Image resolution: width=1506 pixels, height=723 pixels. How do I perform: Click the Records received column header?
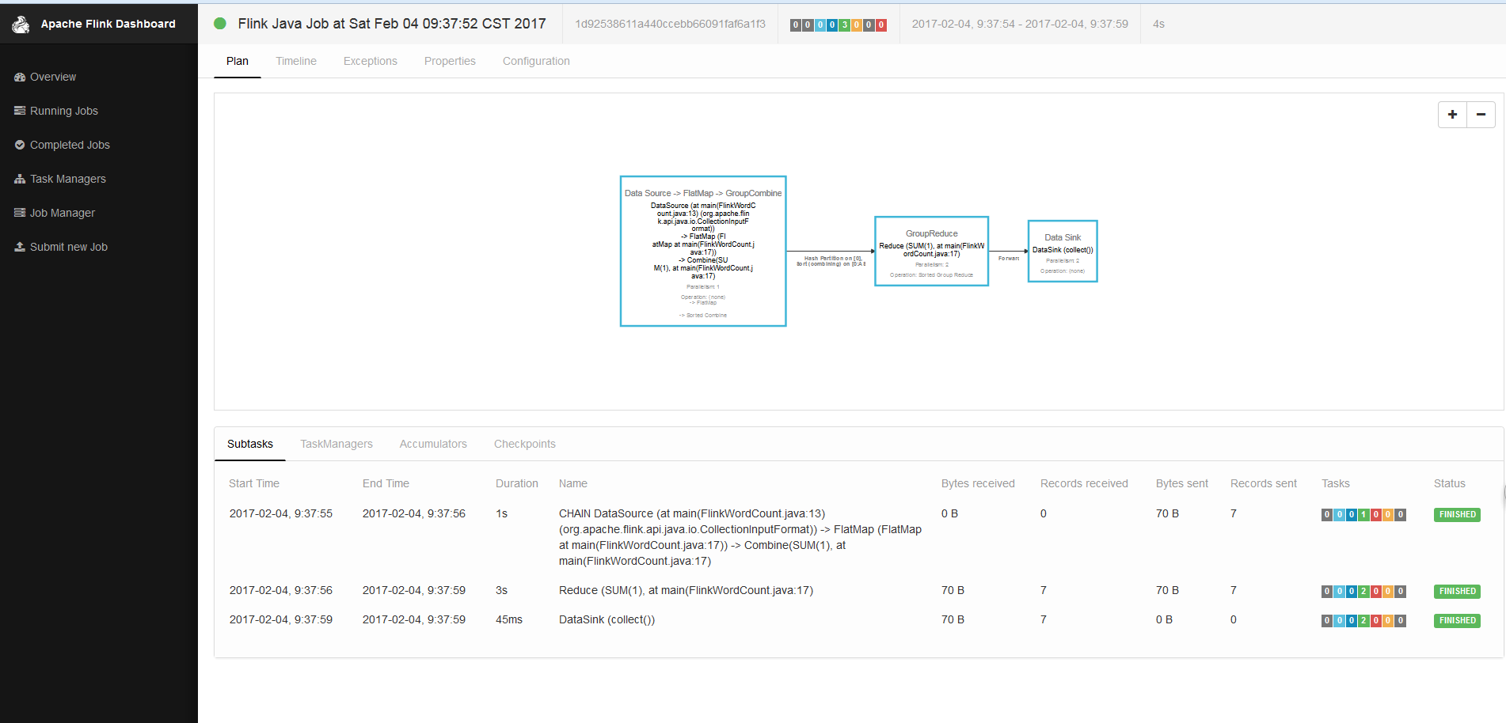tap(1084, 483)
